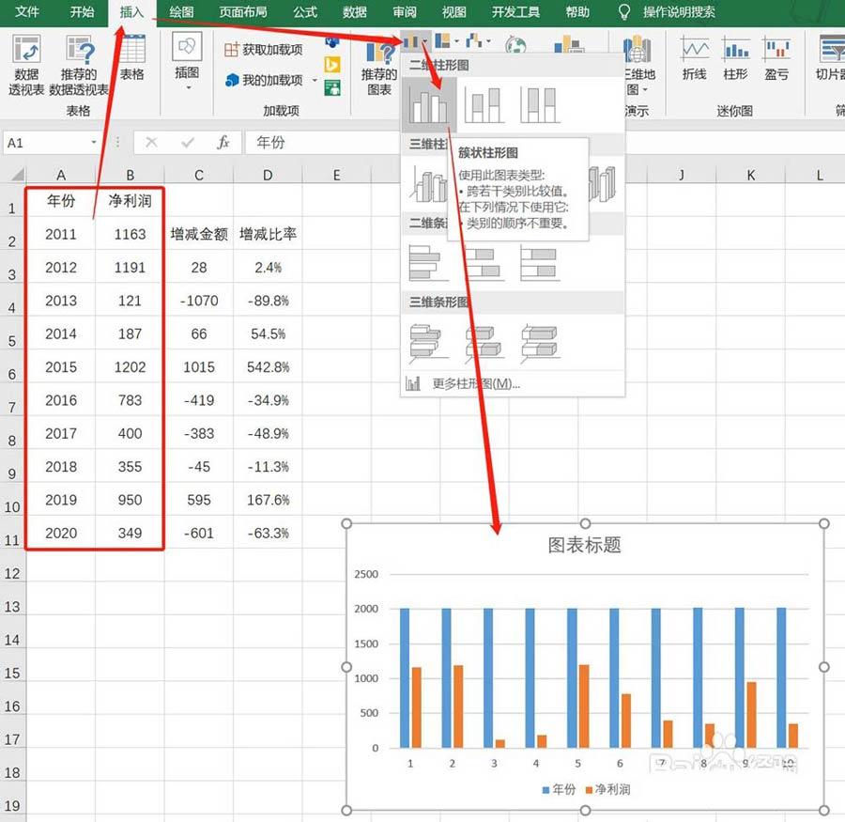
Task: Click the 图表标题 chart title
Action: [x=584, y=545]
